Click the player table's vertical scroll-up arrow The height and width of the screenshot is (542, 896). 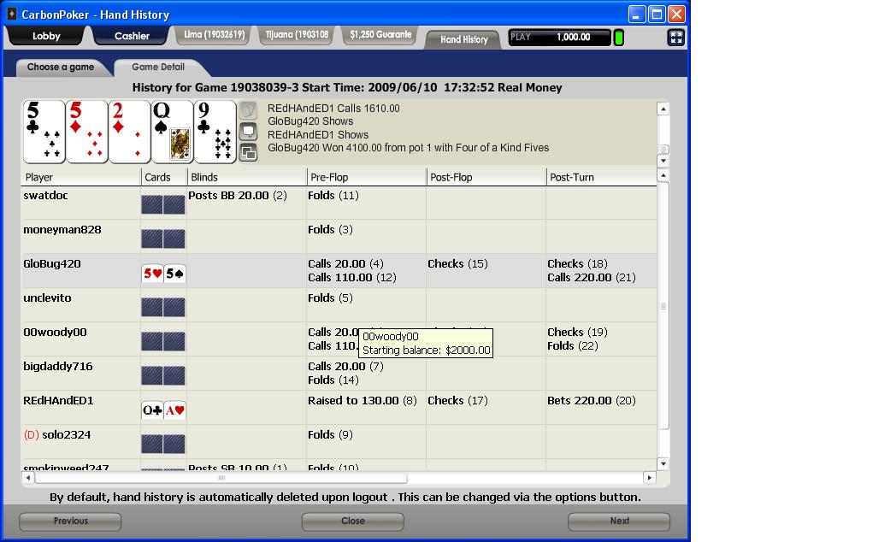(x=663, y=175)
